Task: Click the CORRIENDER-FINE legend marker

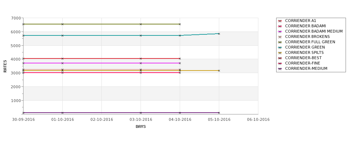Action: point(280,63)
